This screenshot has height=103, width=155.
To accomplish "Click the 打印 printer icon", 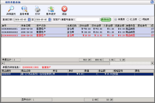I will tap(37, 10).
